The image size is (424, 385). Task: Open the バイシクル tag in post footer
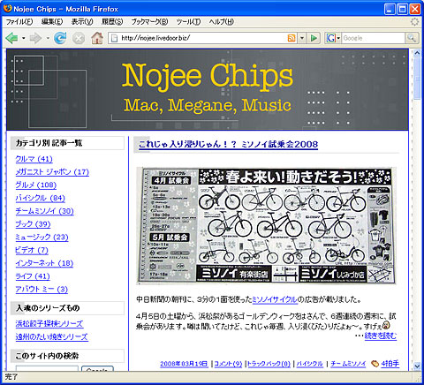(309, 364)
